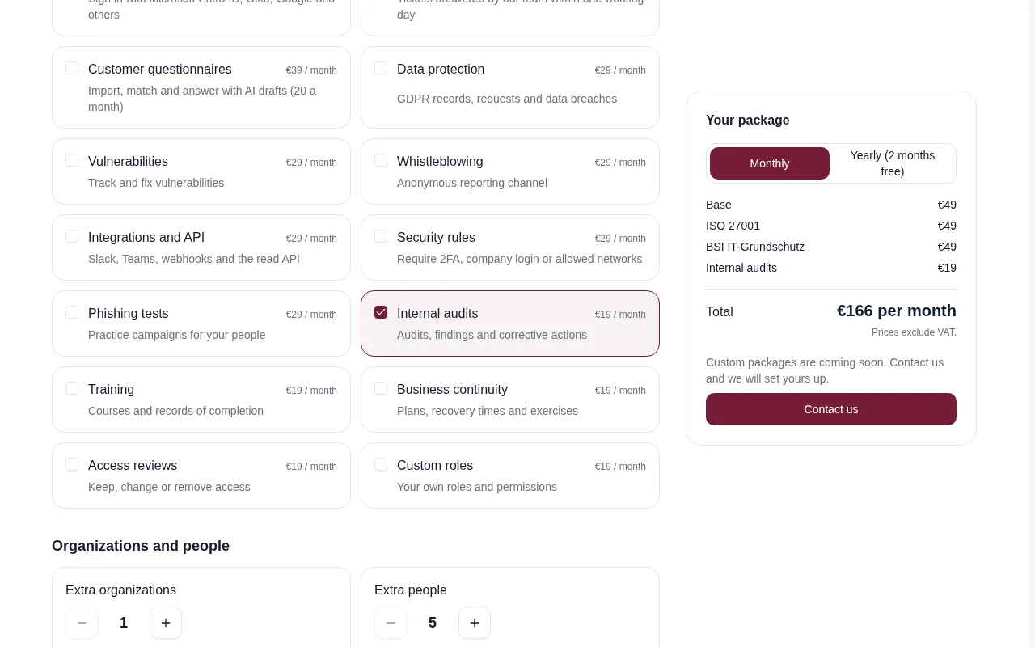This screenshot has height=647, width=1035.
Task: Enable the Customer questionnaires checkbox
Action: [x=72, y=68]
